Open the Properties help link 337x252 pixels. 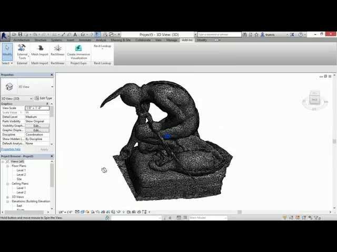(11, 149)
